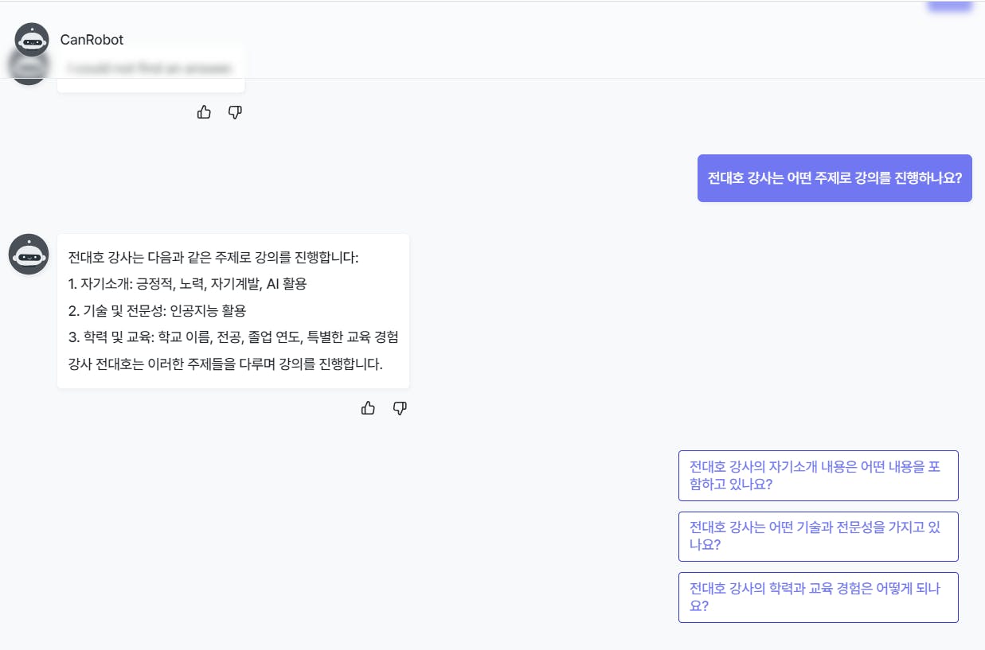
Task: Click list item '3. 학력 및 교육'
Action: click(x=233, y=337)
